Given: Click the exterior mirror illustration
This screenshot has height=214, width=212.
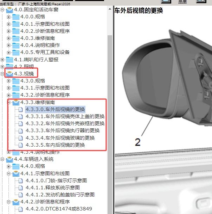Looking at the screenshot, I should 167,78.
